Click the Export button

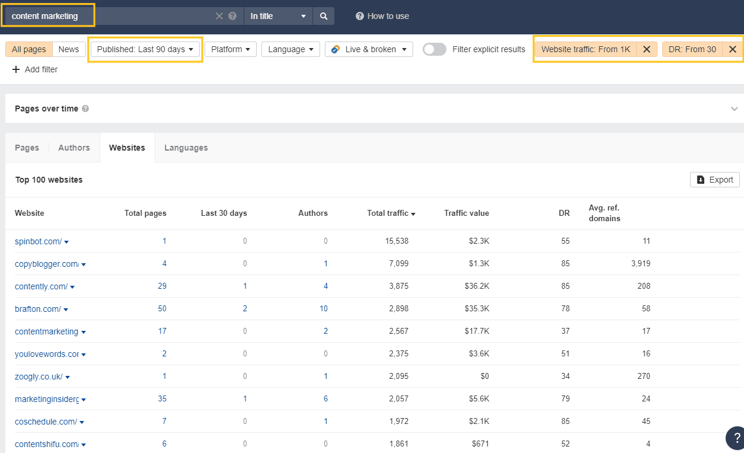(715, 180)
